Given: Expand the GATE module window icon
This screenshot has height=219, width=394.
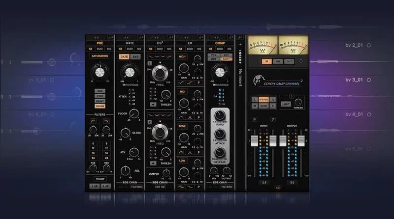Looking at the screenshot, I should coord(141,37).
